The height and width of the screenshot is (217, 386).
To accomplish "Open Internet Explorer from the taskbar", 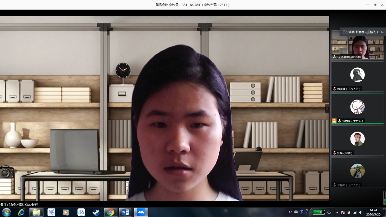I will point(21,212).
